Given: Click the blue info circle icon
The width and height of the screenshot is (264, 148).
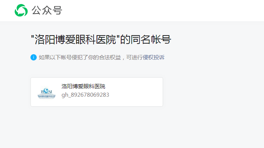Looking at the screenshot, I should [33, 57].
